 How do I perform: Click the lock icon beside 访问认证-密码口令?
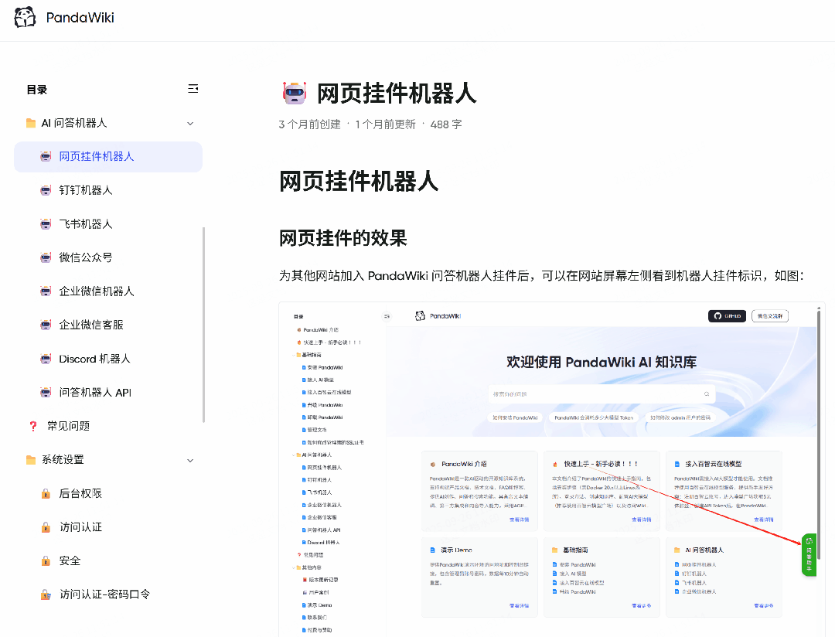coord(46,594)
